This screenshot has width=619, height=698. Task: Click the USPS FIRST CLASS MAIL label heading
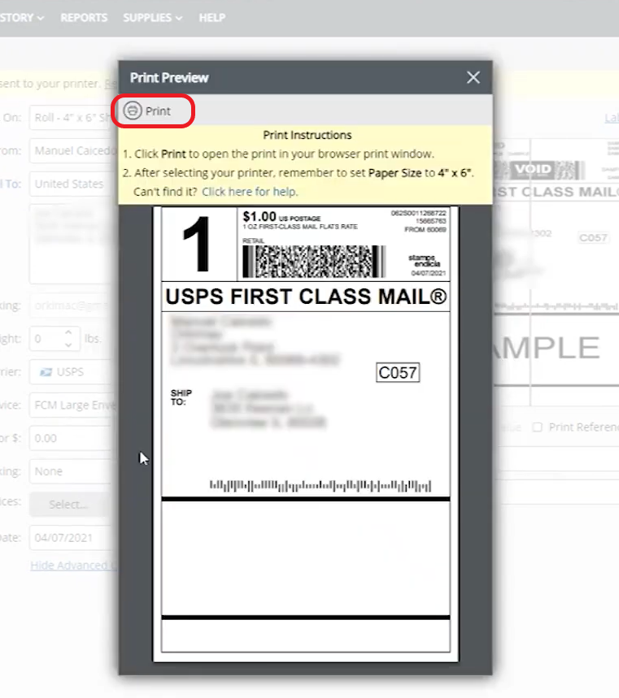coord(306,297)
